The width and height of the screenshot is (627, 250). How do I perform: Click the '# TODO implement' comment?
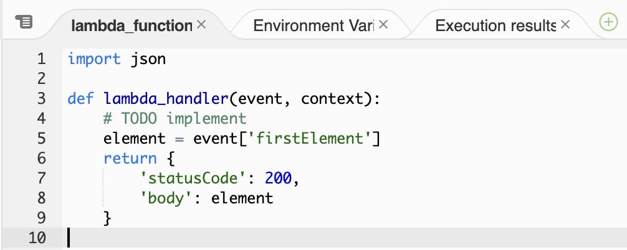tap(175, 118)
